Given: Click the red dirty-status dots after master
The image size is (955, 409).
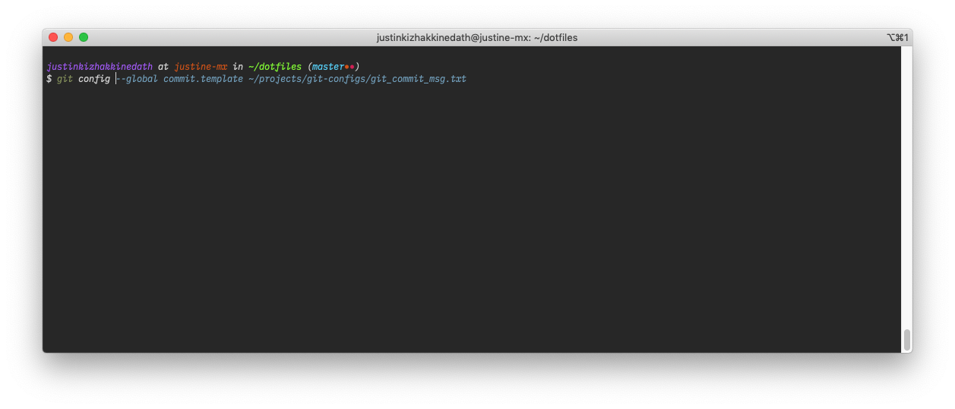Looking at the screenshot, I should pos(349,67).
